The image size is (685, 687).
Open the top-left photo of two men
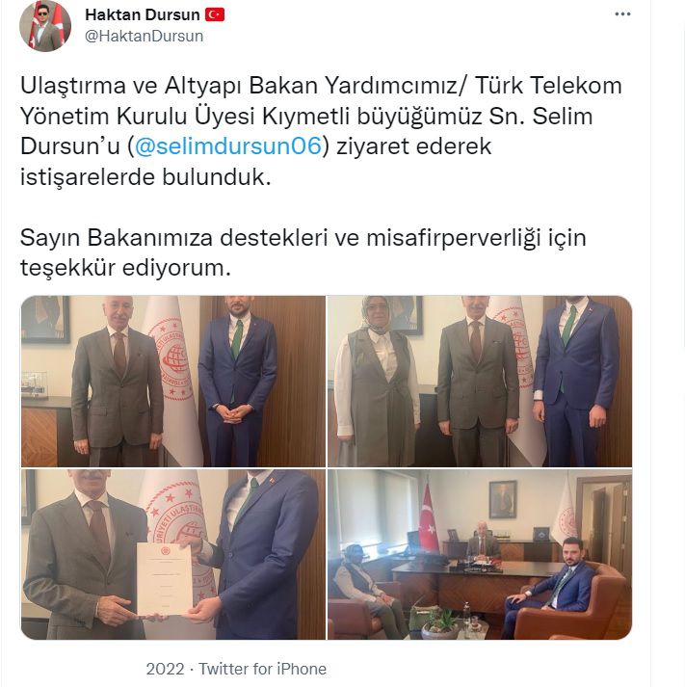(x=173, y=382)
